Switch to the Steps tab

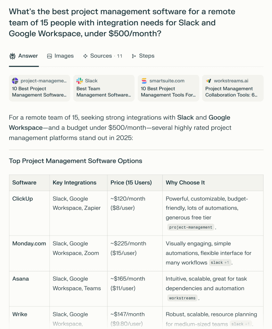tap(143, 56)
